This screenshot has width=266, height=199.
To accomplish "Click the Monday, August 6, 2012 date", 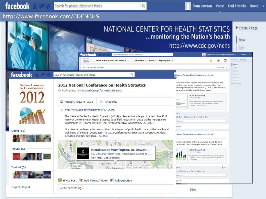I will [79, 102].
